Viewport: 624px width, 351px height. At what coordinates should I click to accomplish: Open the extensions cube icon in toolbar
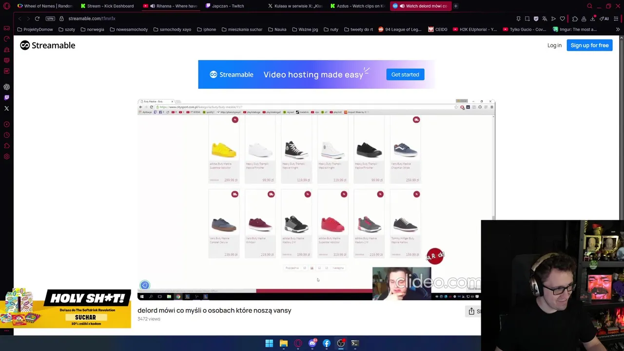coord(575,19)
